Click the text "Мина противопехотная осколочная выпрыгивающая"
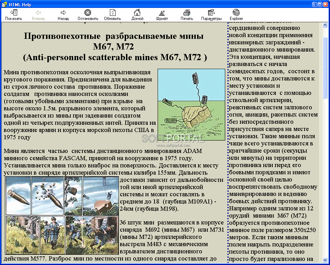 click(77, 72)
